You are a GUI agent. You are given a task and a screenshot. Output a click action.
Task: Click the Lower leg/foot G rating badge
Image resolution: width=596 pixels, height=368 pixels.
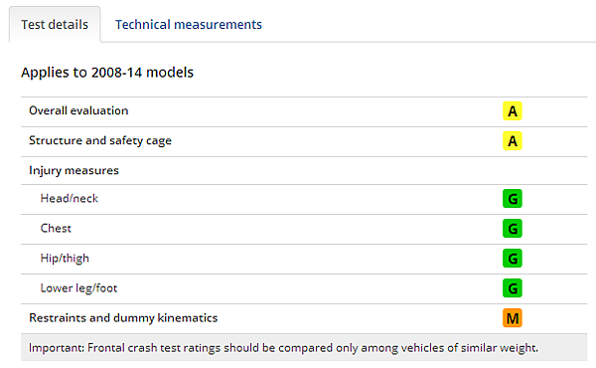tap(512, 288)
